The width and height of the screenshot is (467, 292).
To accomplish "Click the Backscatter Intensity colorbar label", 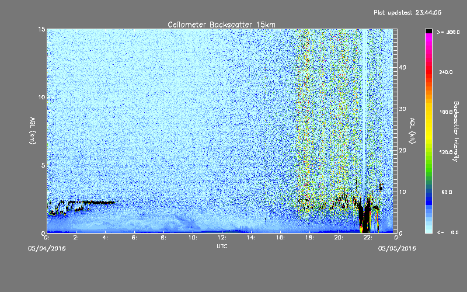I will pos(456,131).
